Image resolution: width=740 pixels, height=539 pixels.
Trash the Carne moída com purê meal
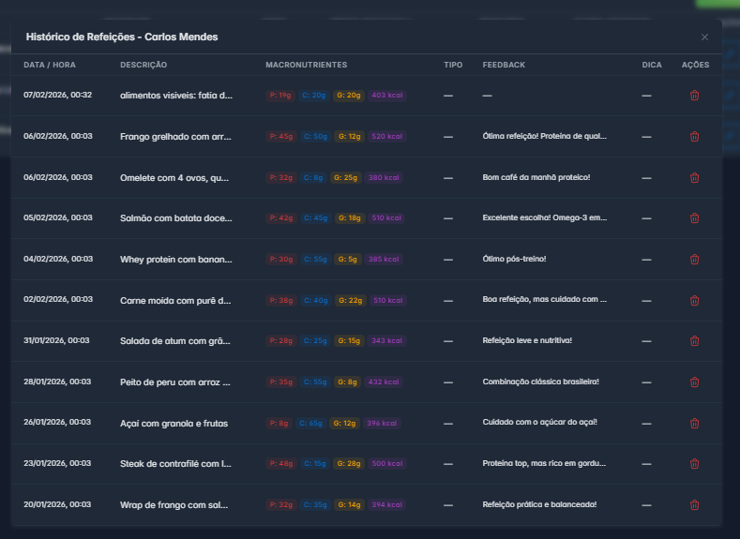tap(694, 300)
